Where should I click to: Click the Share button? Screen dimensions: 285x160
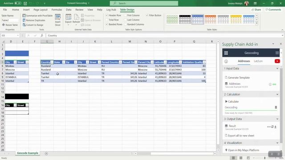coord(256,10)
